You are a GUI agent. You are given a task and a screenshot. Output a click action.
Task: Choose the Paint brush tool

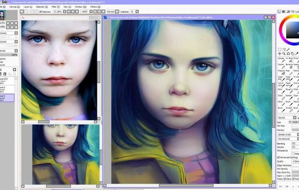(x=282, y=91)
